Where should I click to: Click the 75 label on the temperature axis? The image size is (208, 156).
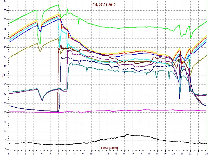pos(4,10)
